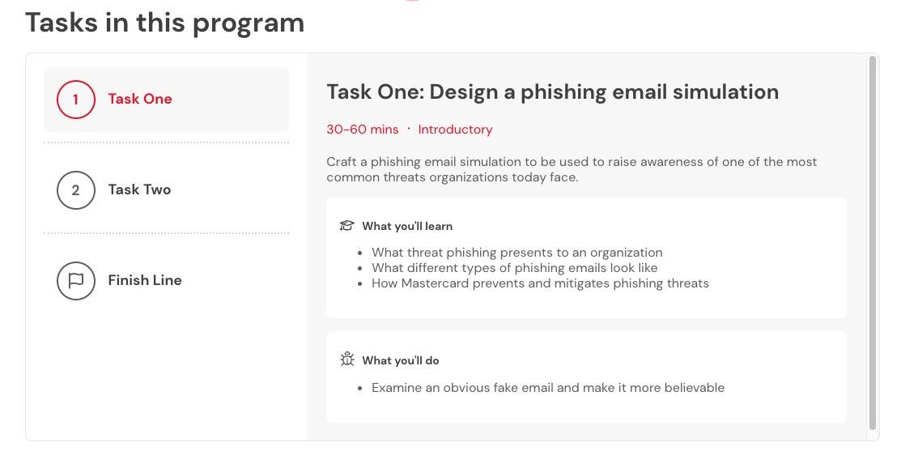The width and height of the screenshot is (901, 451).
Task: Click the task description paragraph
Action: click(572, 169)
